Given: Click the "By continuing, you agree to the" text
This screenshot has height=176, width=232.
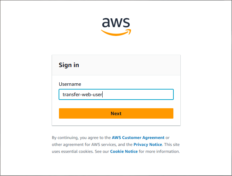Looking at the screenshot, I should [81, 138].
